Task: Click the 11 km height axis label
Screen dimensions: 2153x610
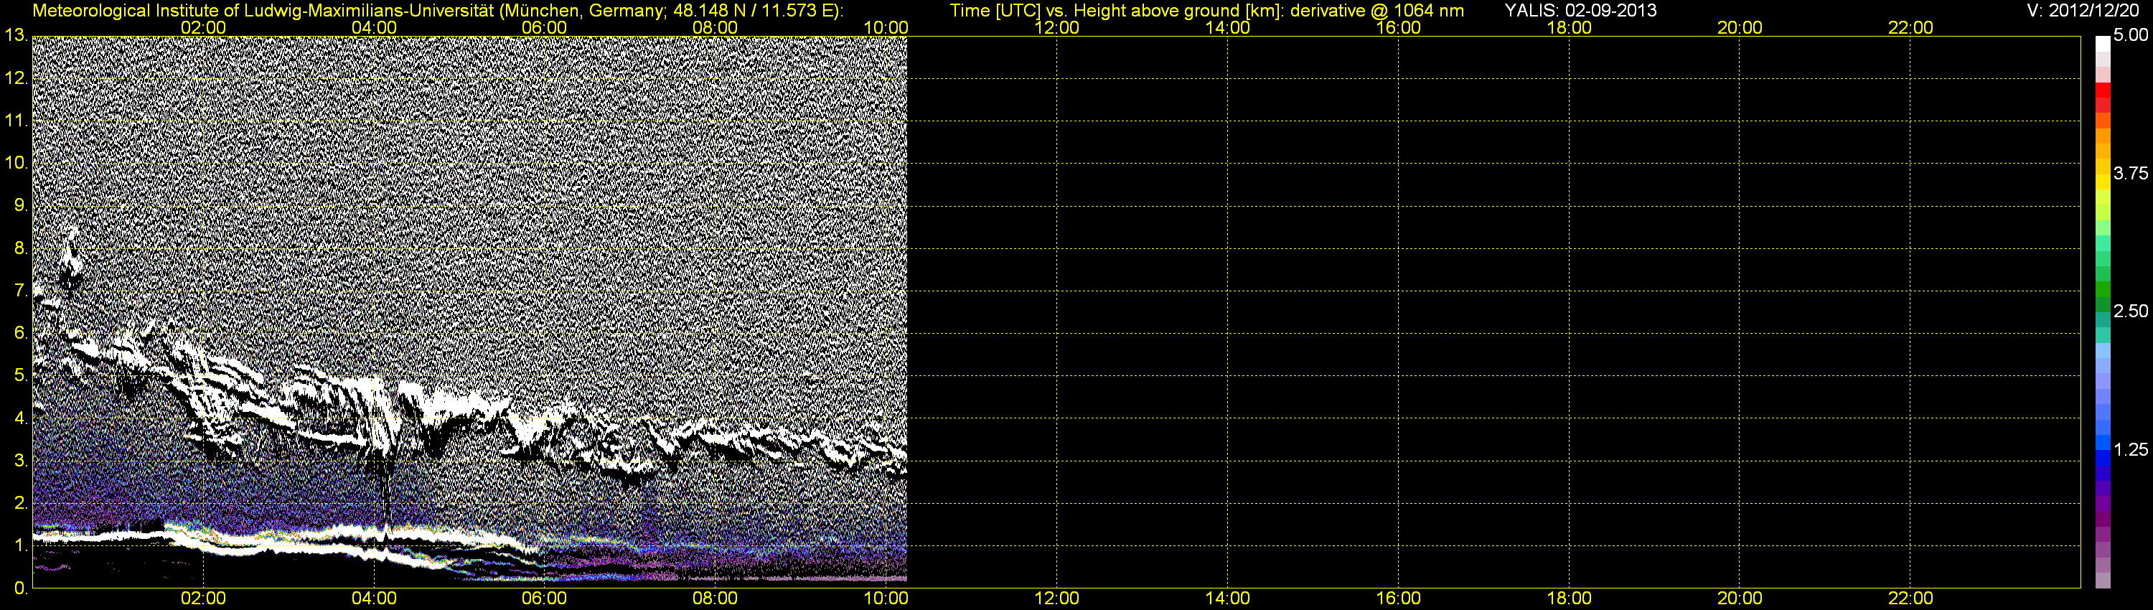Action: tap(16, 121)
